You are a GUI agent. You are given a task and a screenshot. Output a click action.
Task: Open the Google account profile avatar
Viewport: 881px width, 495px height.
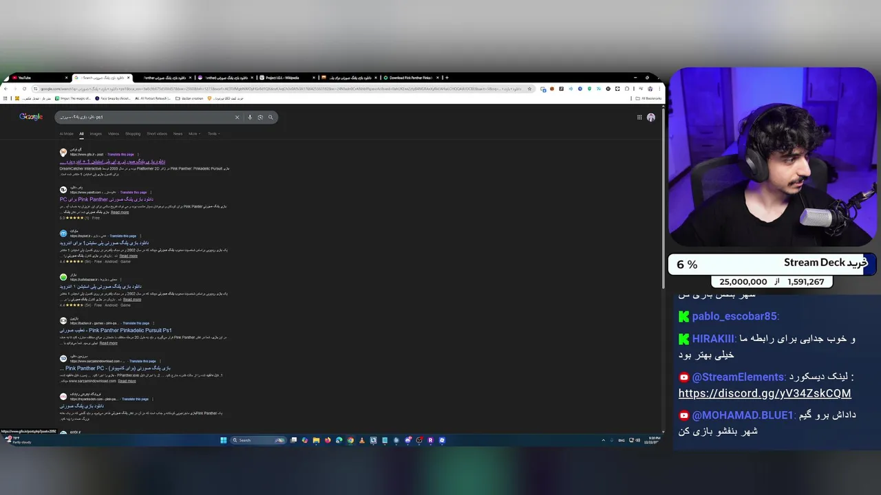[651, 117]
